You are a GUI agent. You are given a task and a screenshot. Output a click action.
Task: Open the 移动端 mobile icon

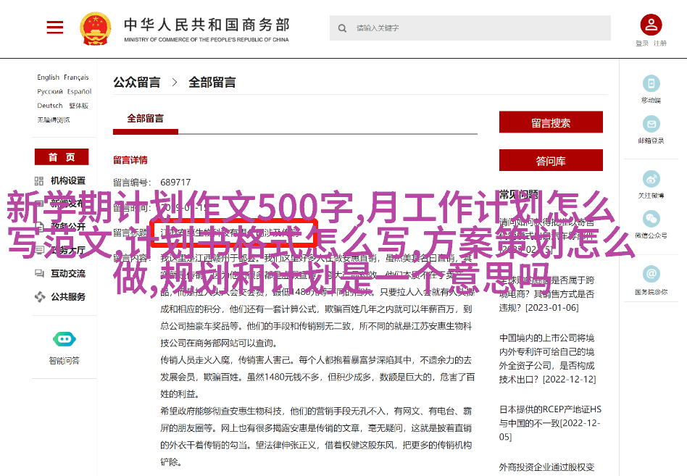pos(651,83)
